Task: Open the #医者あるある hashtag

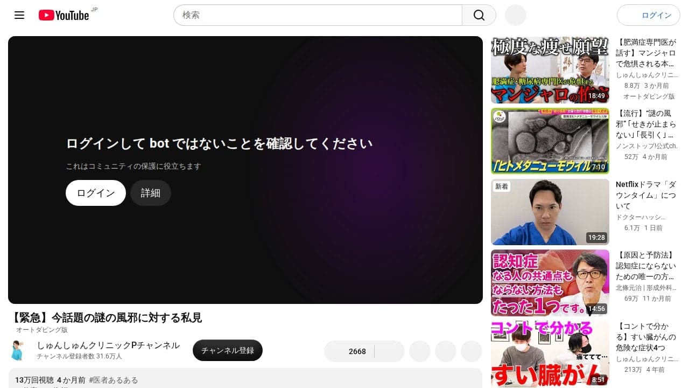Action: 114,380
